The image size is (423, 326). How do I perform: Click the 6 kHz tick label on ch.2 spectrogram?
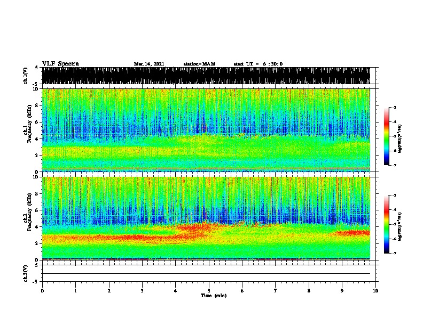click(37, 210)
